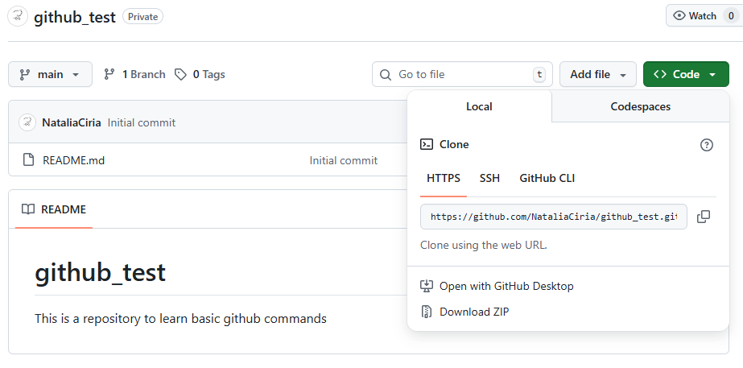Screen dimensions: 743x368
Task: Watch the repository
Action: pyautogui.click(x=696, y=16)
